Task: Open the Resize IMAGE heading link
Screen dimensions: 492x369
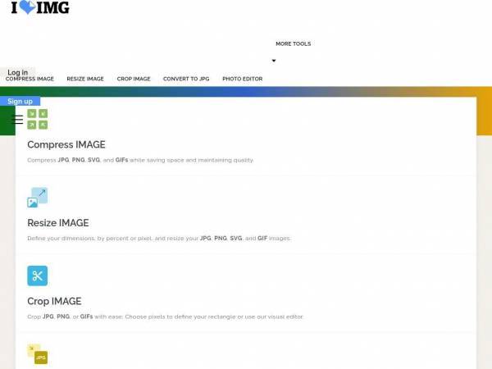Action: pyautogui.click(x=58, y=223)
